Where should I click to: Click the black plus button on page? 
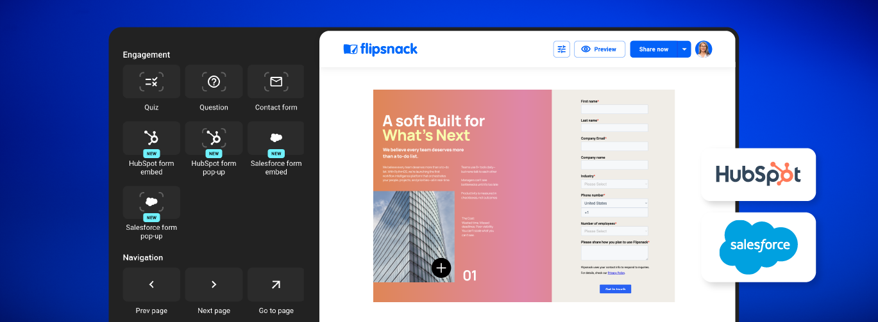point(441,268)
